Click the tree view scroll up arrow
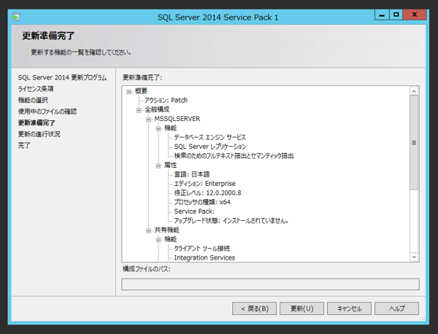 (414, 91)
